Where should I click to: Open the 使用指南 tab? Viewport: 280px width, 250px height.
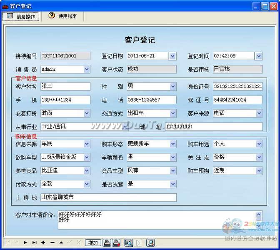click(62, 16)
